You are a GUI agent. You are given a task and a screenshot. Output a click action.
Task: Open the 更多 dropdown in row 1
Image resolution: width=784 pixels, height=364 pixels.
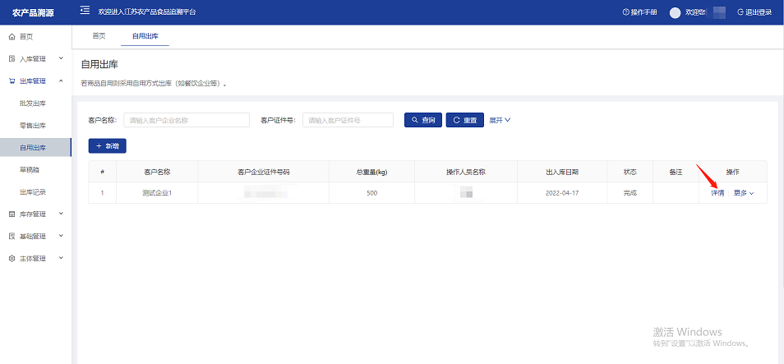744,193
